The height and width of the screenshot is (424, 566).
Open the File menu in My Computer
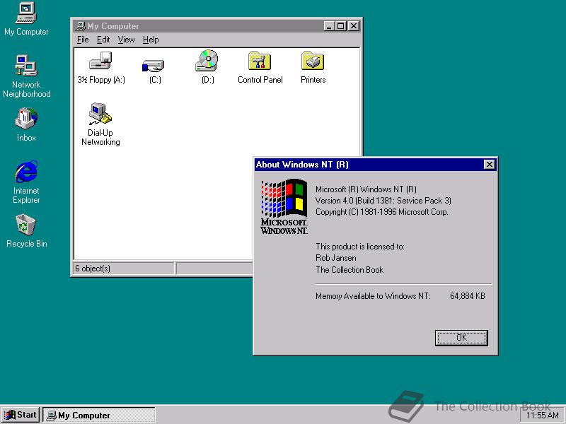coord(83,40)
